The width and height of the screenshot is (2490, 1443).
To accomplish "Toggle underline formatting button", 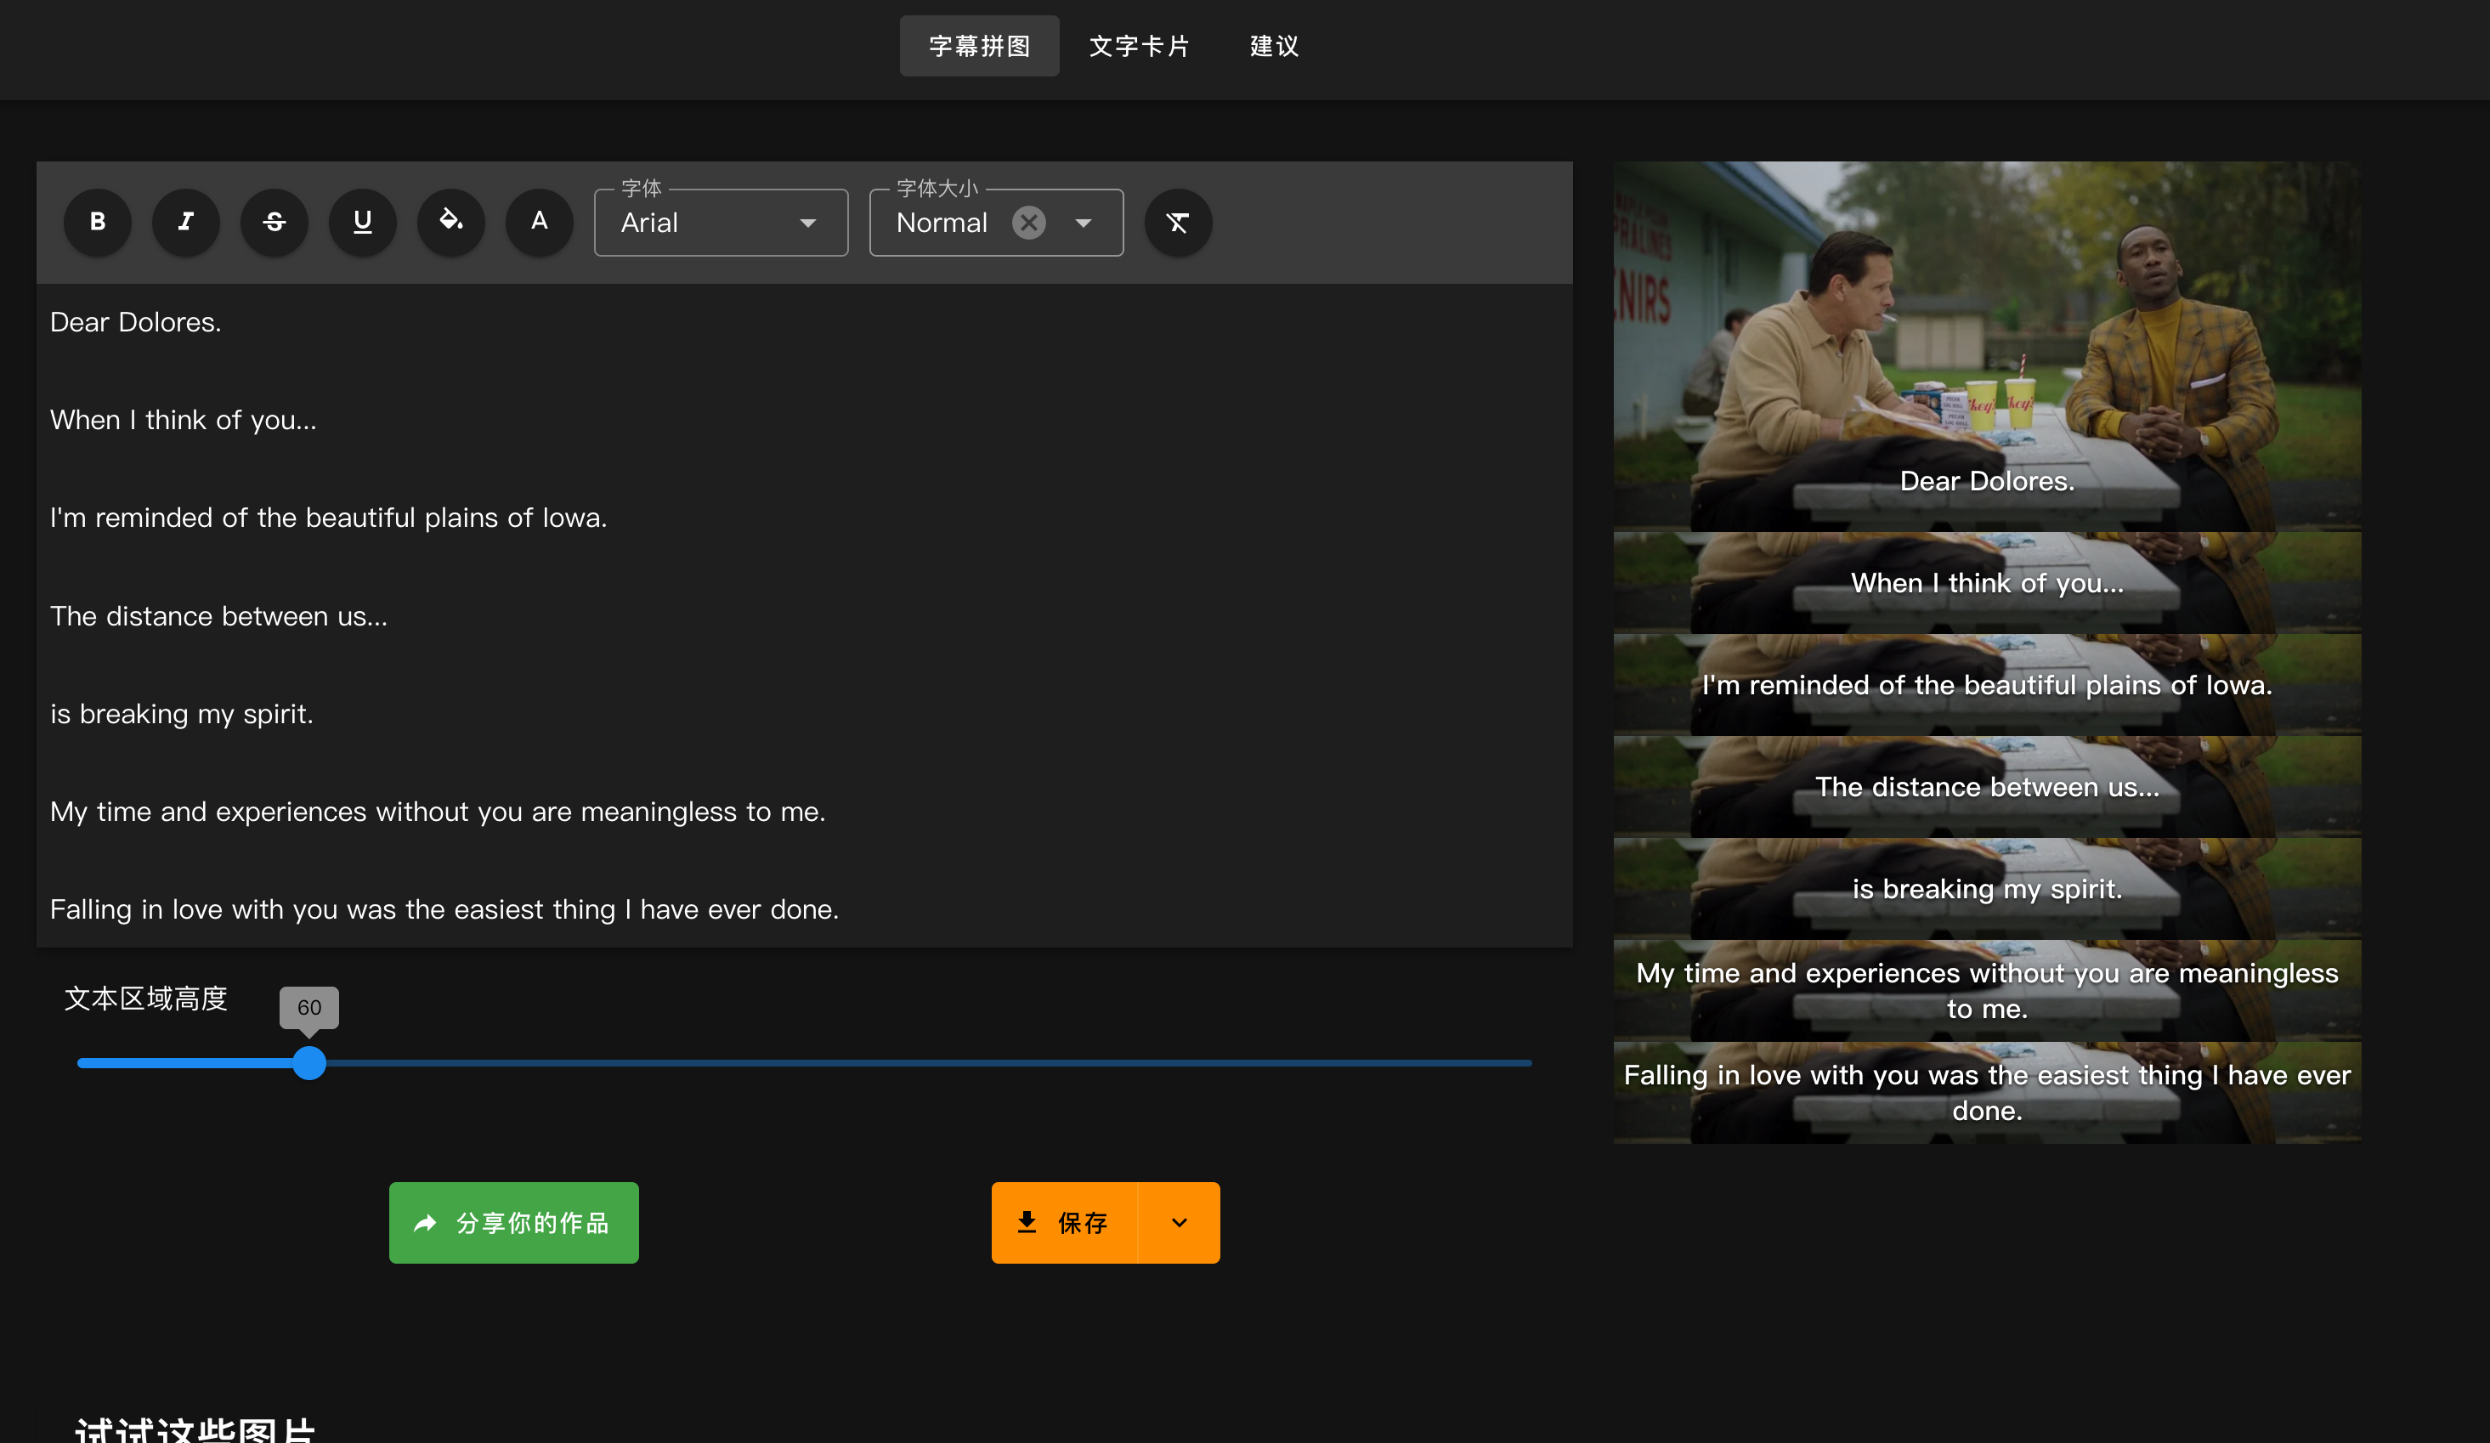I will 363,223.
